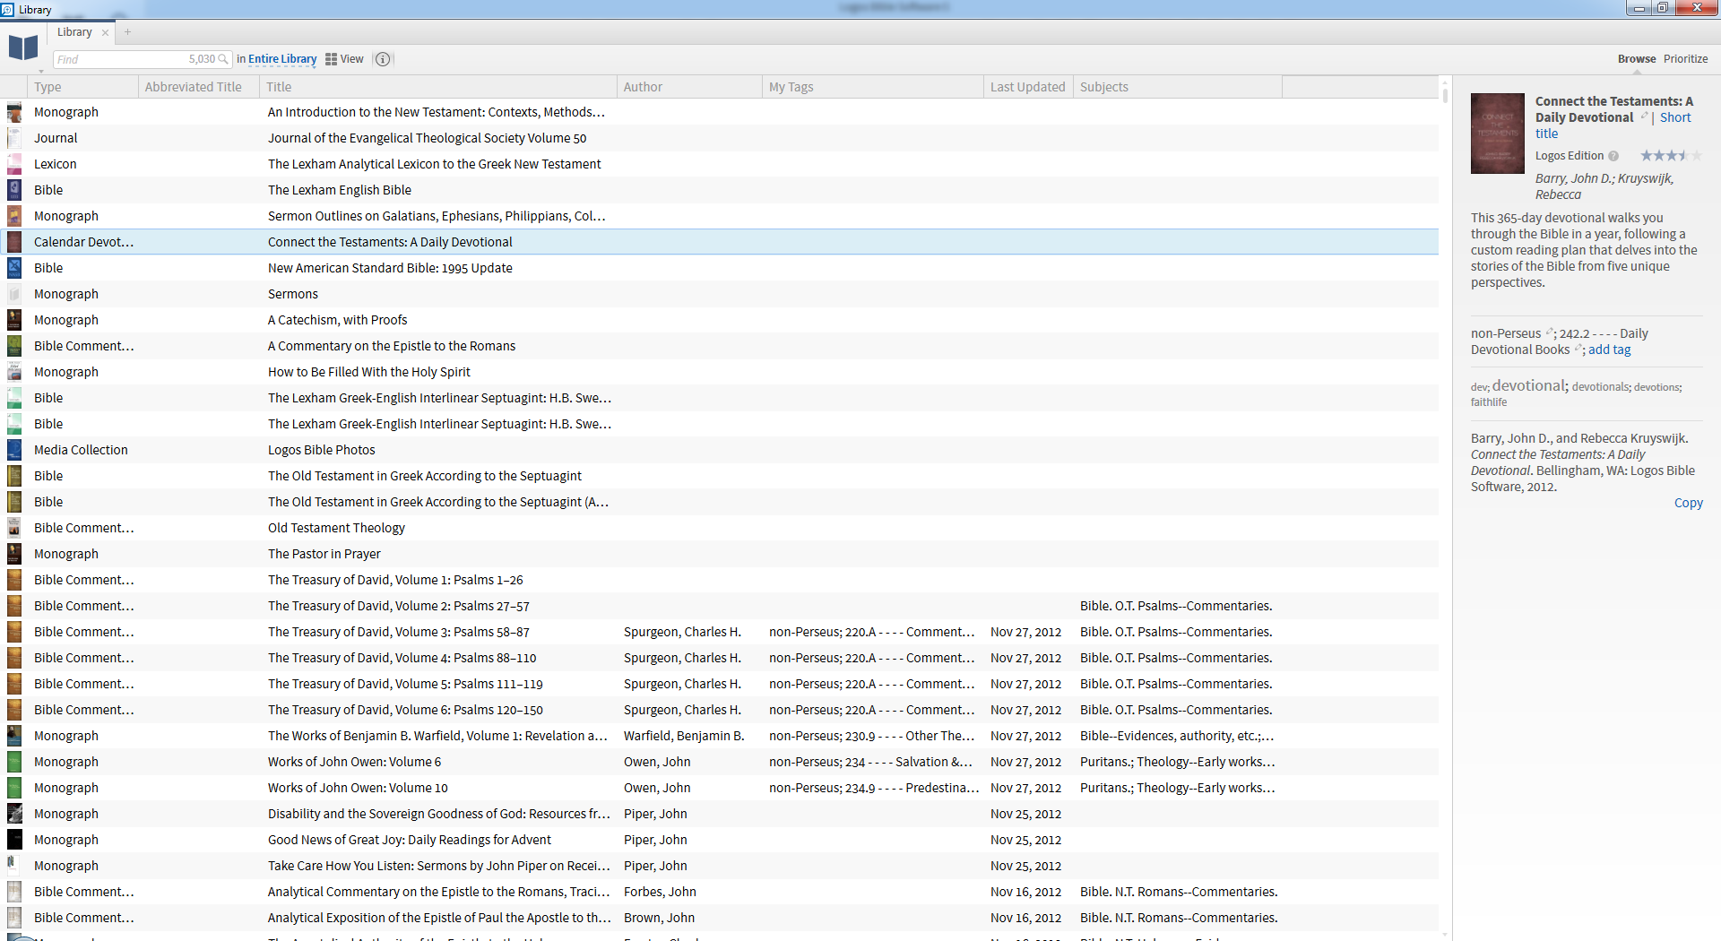The width and height of the screenshot is (1721, 941).
Task: Click the large 'devotional' community tag
Action: (x=1529, y=385)
